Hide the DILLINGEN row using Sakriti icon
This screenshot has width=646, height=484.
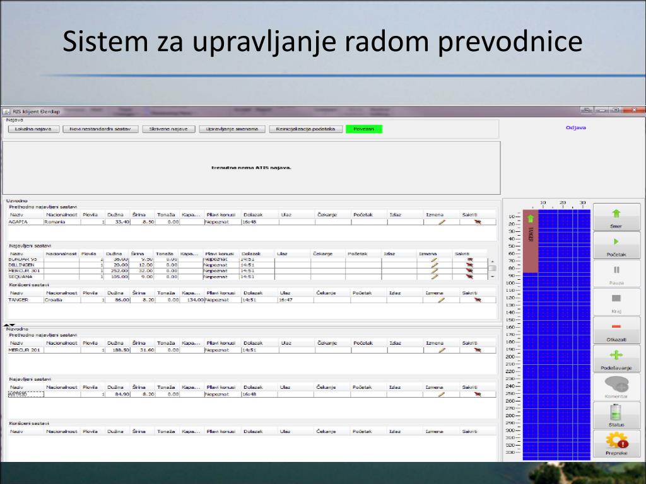469,265
